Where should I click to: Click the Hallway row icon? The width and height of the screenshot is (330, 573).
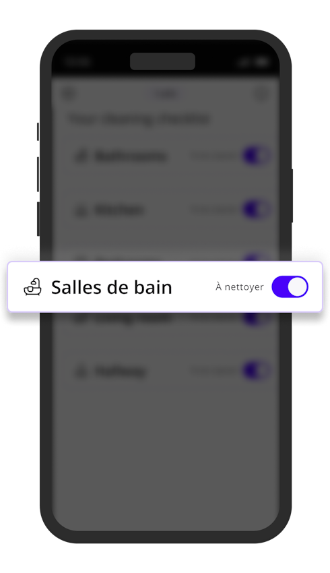[x=81, y=371]
